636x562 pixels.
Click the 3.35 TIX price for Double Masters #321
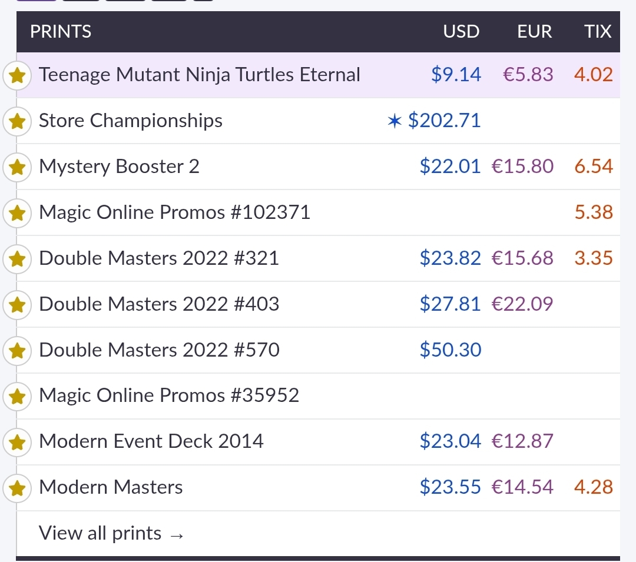pyautogui.click(x=594, y=258)
